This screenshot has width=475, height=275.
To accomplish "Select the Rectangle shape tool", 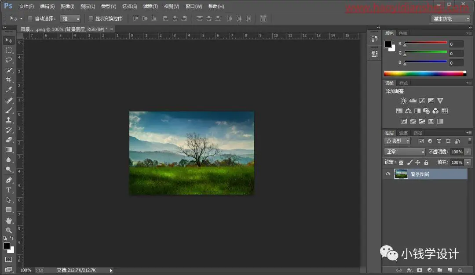I will (x=9, y=210).
